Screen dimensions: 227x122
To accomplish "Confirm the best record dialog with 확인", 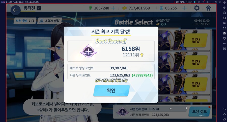I will [111, 91].
